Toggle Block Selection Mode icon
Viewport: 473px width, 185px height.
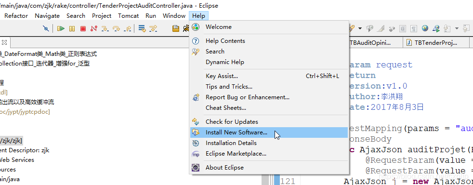tap(402, 28)
